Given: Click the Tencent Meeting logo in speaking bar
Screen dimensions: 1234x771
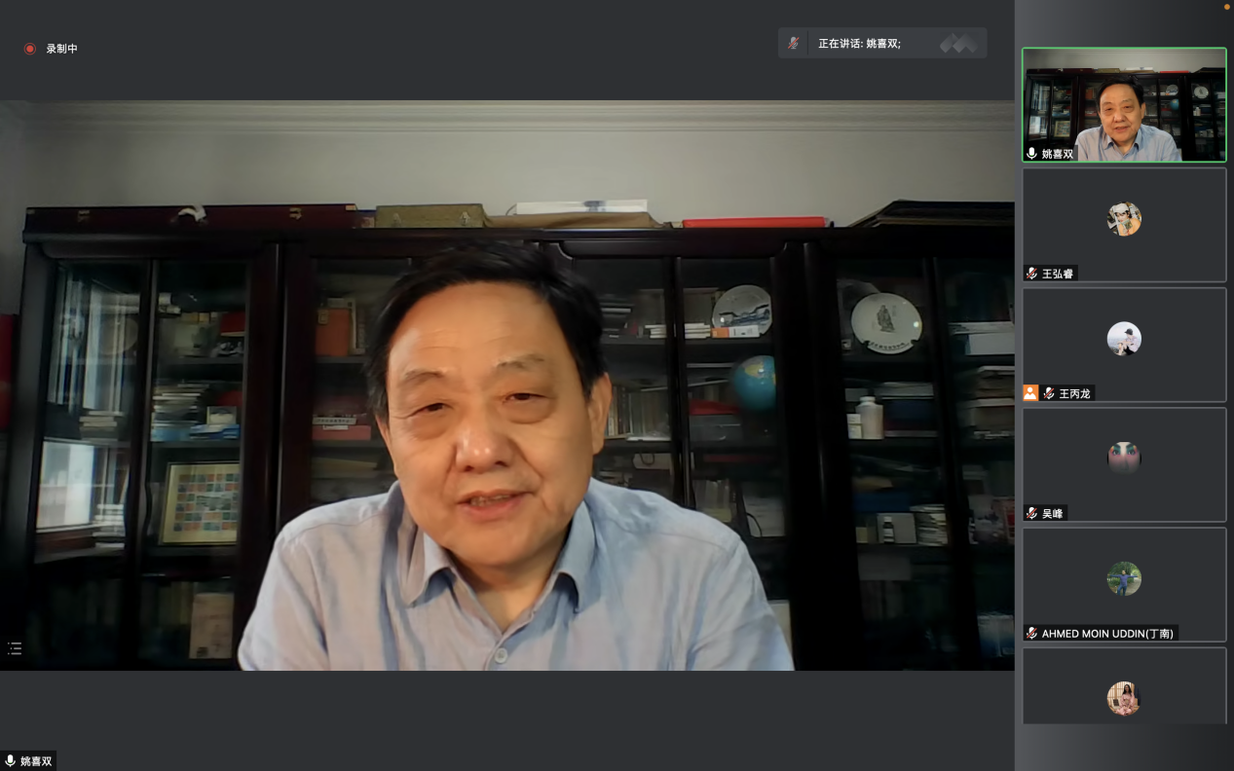Looking at the screenshot, I should (x=957, y=43).
